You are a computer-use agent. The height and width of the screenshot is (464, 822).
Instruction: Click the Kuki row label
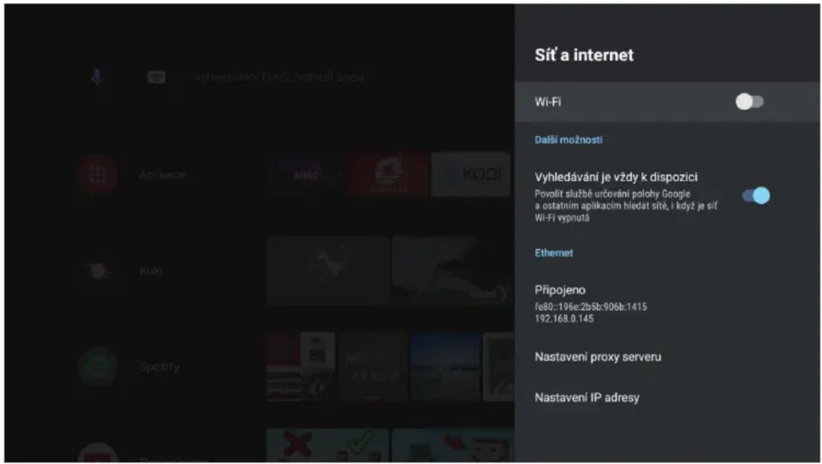click(151, 271)
